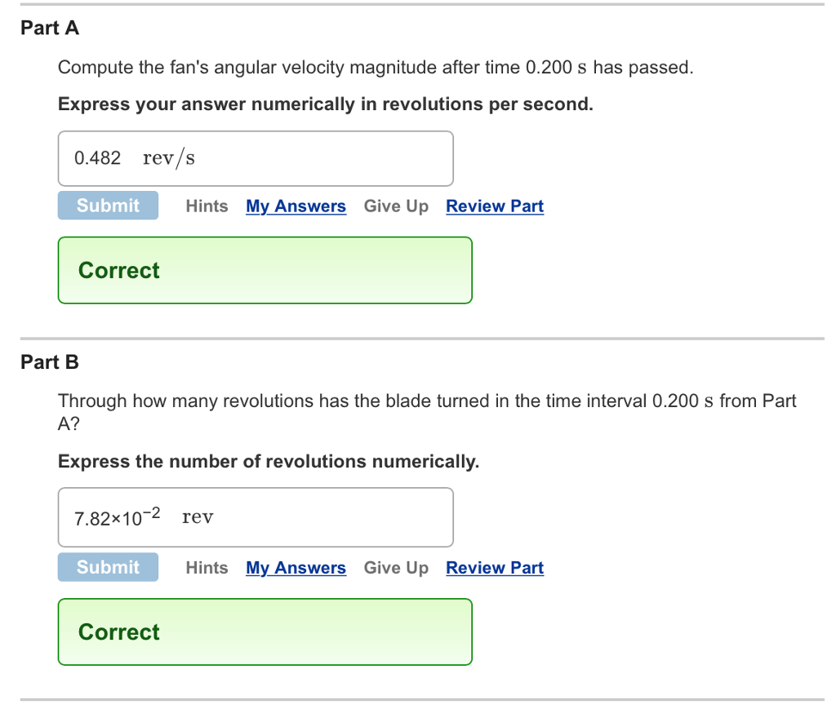The image size is (836, 709).
Task: Choose Give Up in Part A
Action: tap(396, 206)
